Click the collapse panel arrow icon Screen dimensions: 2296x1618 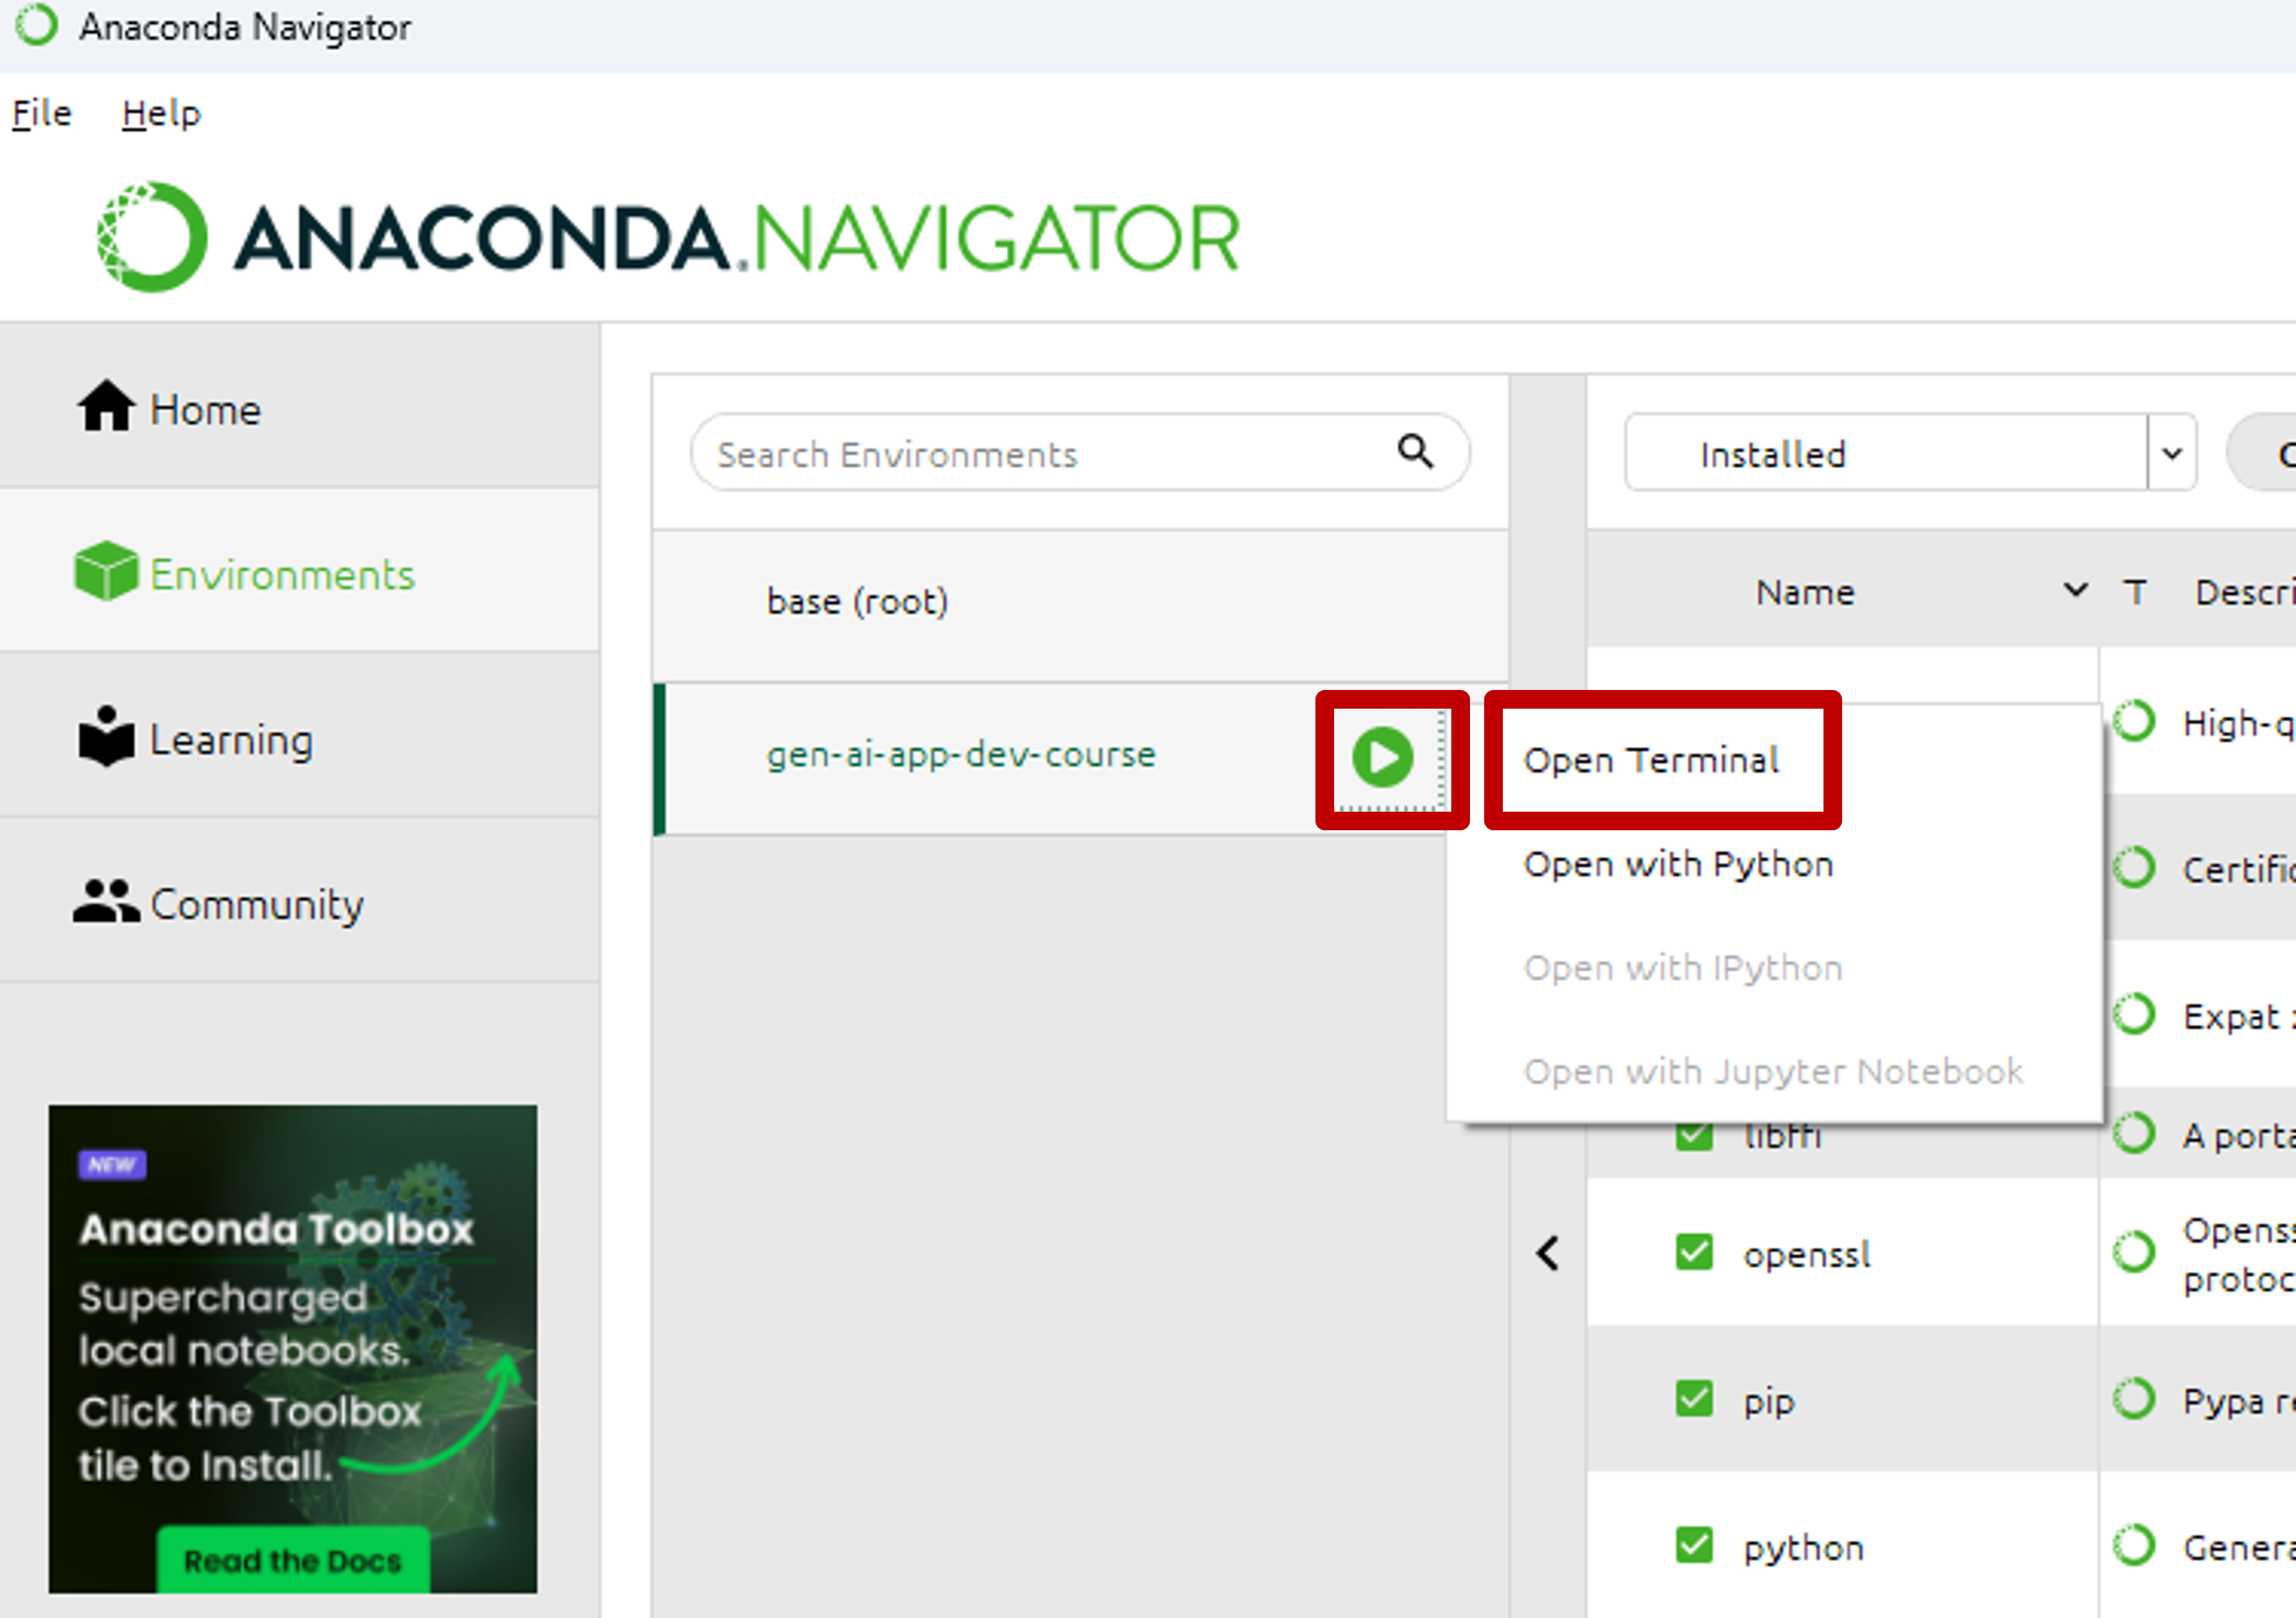(x=1546, y=1252)
